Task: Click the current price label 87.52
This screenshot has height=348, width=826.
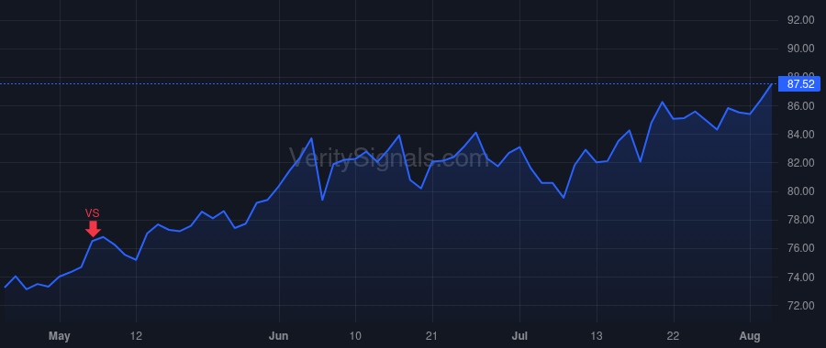Action: (800, 84)
